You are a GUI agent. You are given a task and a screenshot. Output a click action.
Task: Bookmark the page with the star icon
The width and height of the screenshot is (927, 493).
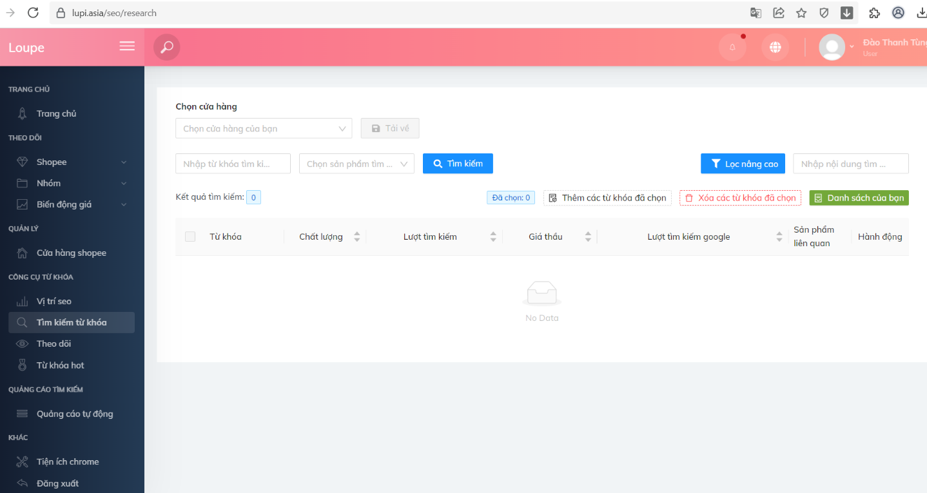pos(801,13)
